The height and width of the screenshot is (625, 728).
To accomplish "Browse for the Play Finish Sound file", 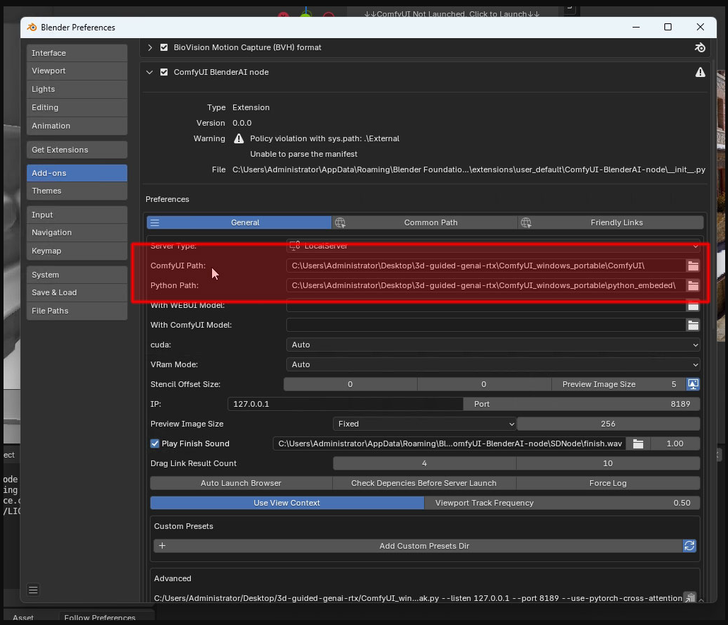I will (x=638, y=444).
